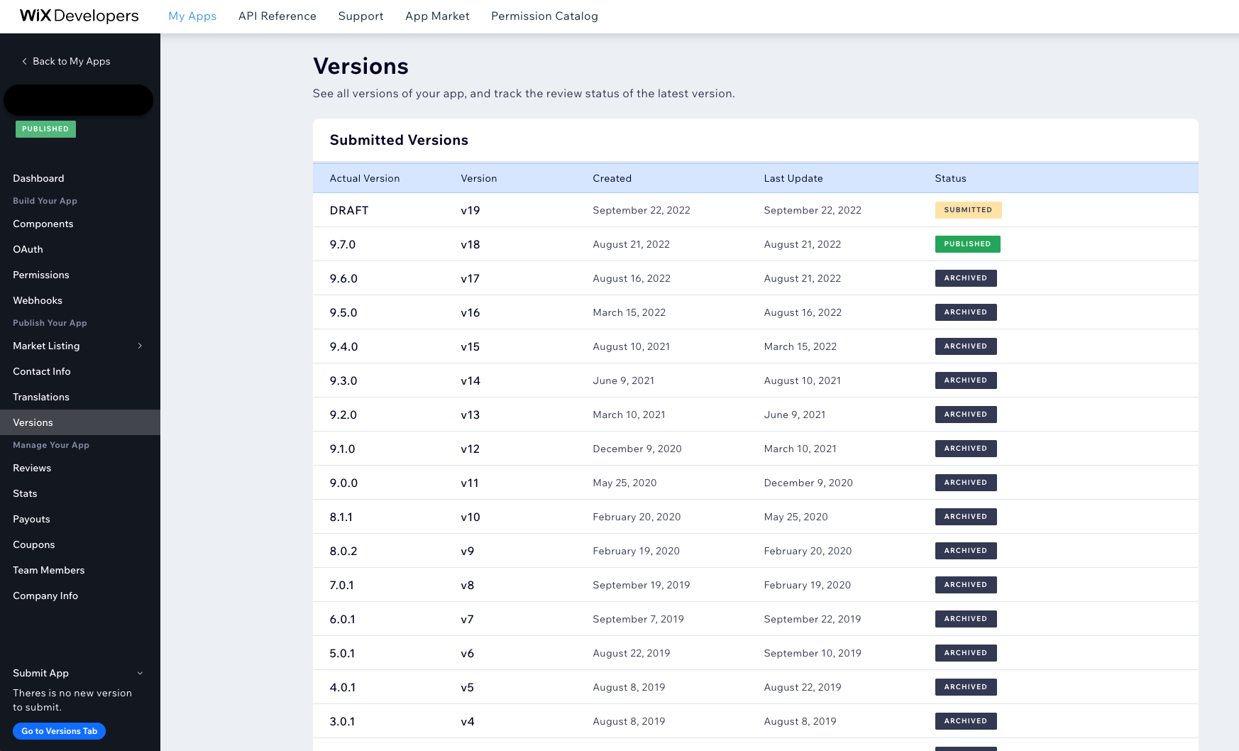This screenshot has height=751, width=1239.
Task: Click the ARCHIVED badge in the v8 row
Action: 966,585
